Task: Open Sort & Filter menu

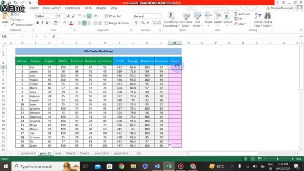Action: tap(258, 20)
